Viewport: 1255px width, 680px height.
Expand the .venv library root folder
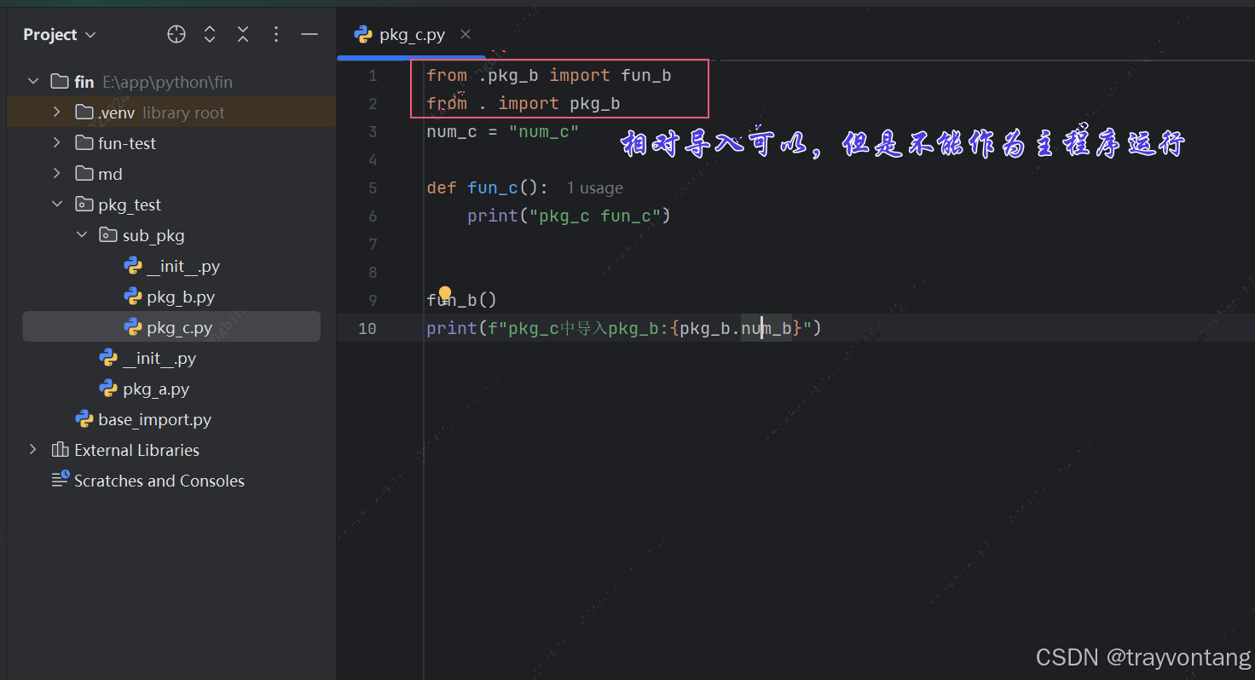point(56,112)
